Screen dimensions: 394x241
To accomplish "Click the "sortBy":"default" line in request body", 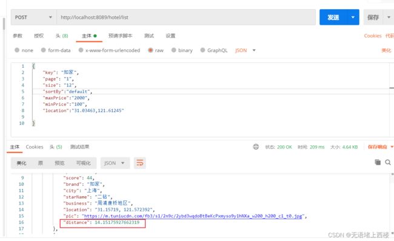I will pos(67,91).
